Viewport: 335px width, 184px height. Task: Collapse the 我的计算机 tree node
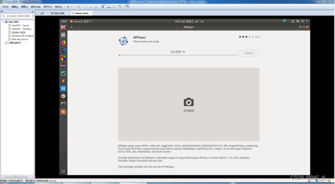click(x=3, y=22)
